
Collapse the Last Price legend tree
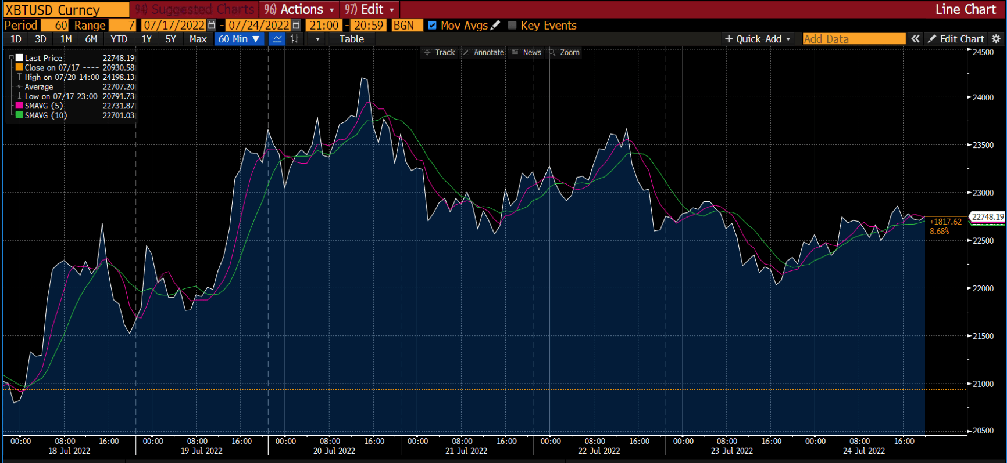(x=11, y=58)
